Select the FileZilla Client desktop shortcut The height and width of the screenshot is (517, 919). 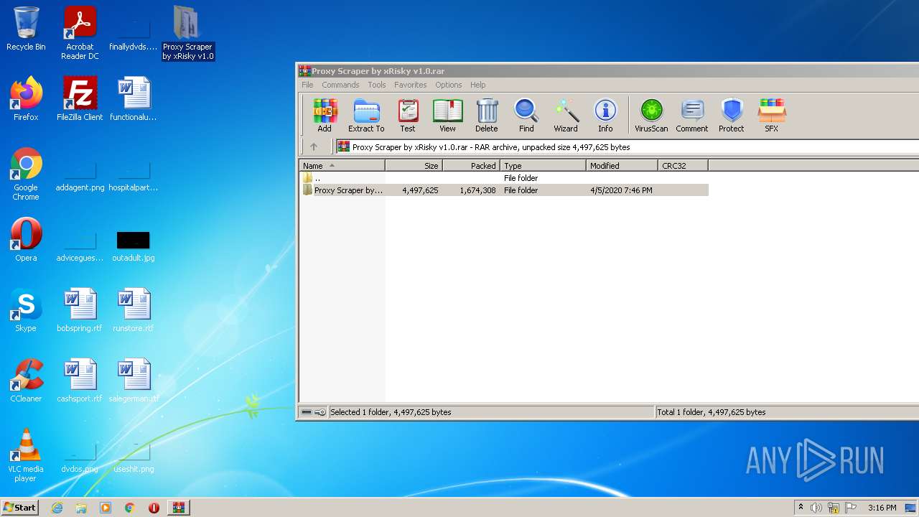coord(80,99)
